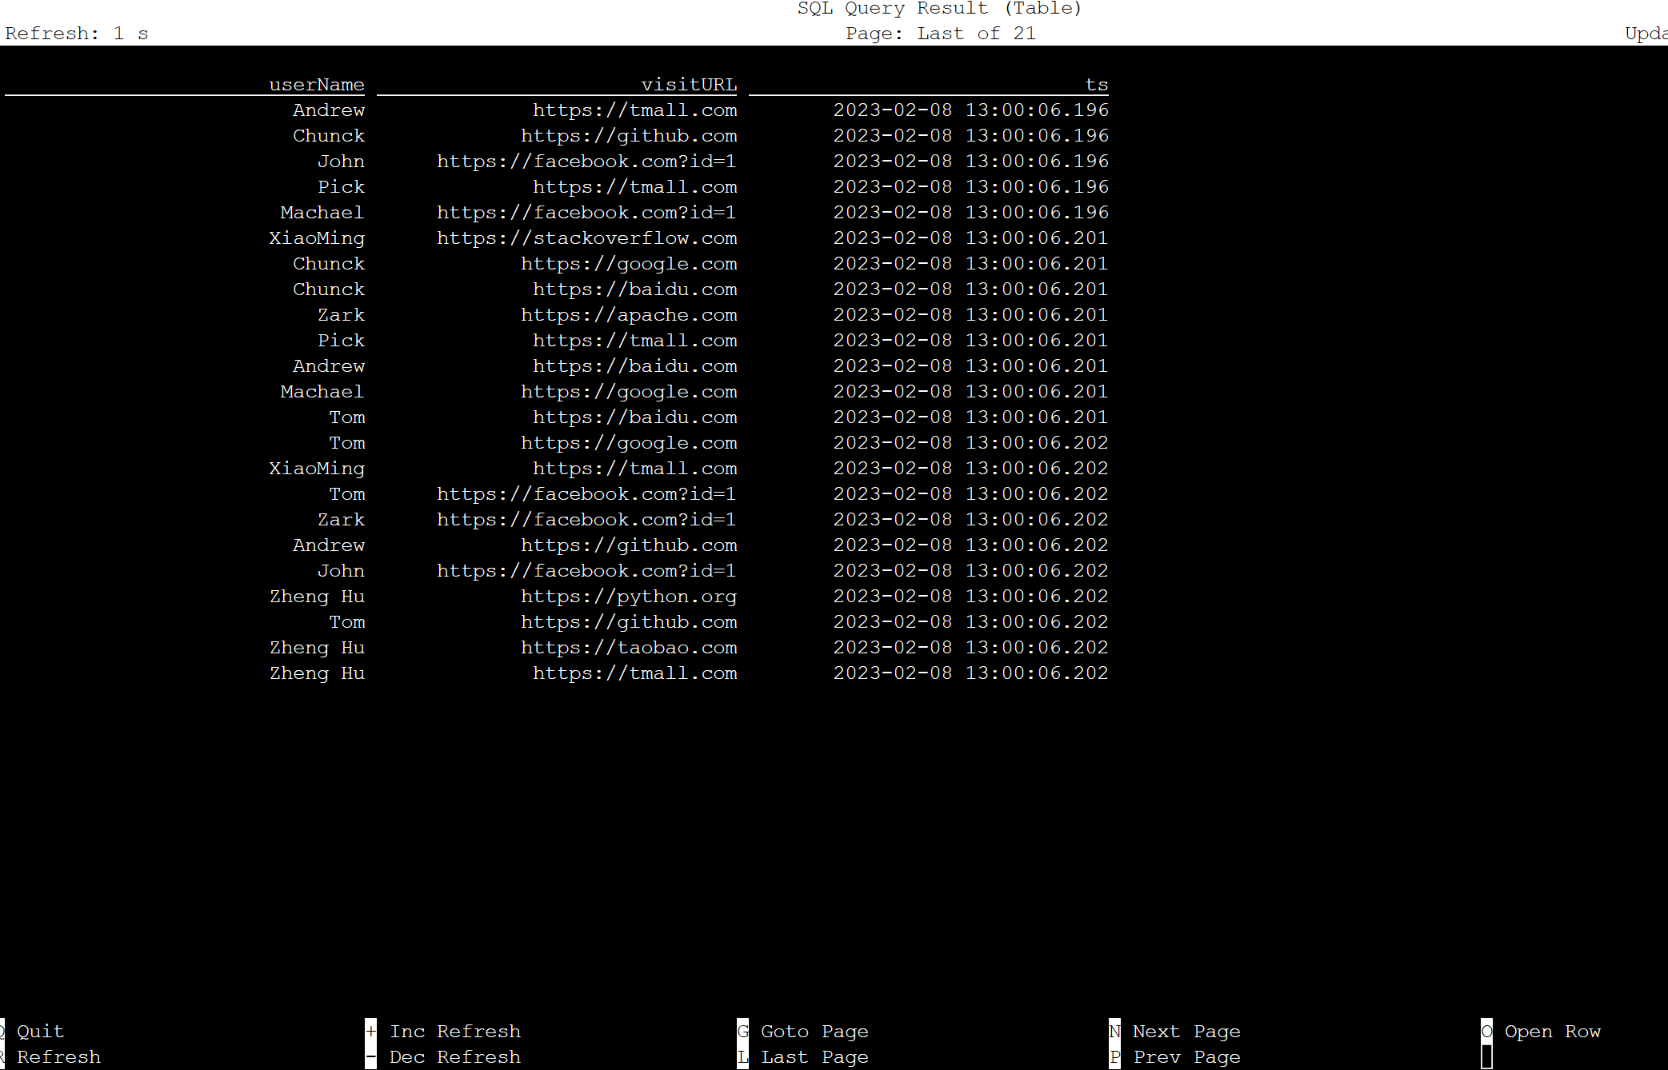Click Andrew baidu.com row entry
The width and height of the screenshot is (1668, 1070).
click(559, 366)
